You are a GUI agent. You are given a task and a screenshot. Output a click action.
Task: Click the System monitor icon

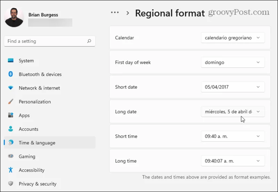pos(11,60)
